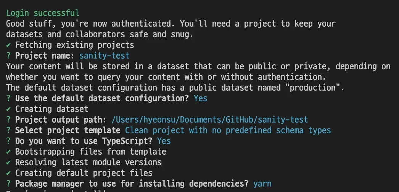Click question mark before Package manager prompt
The width and height of the screenshot is (399, 192).
[8, 184]
